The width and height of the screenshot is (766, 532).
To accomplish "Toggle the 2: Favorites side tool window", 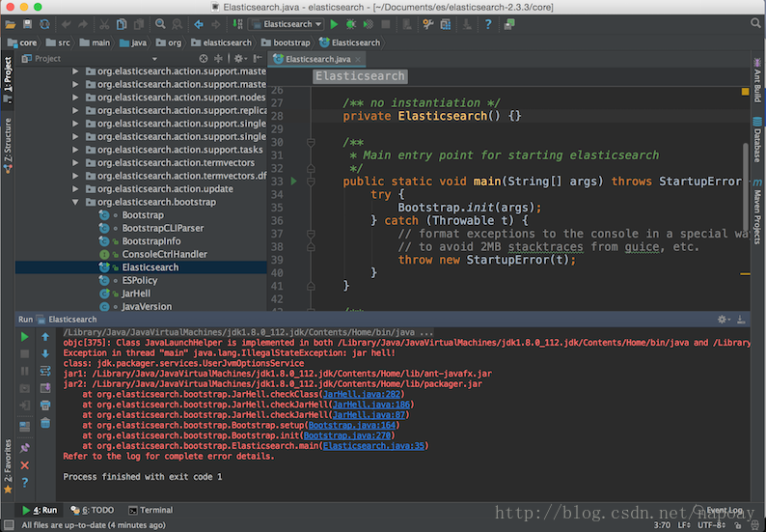I will (8, 466).
